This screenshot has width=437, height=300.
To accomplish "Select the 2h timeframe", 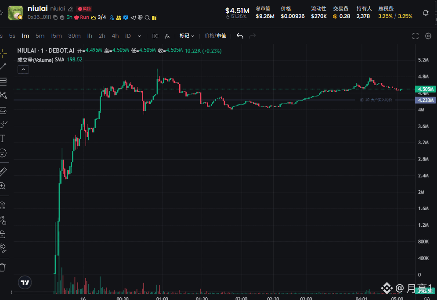I will click(x=102, y=36).
